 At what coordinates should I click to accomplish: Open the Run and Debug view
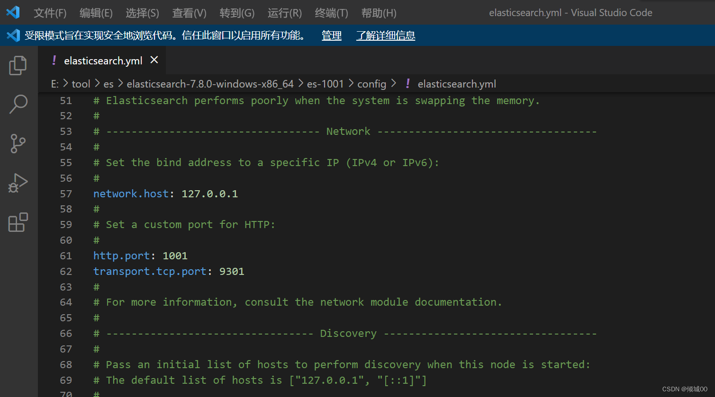(18, 183)
